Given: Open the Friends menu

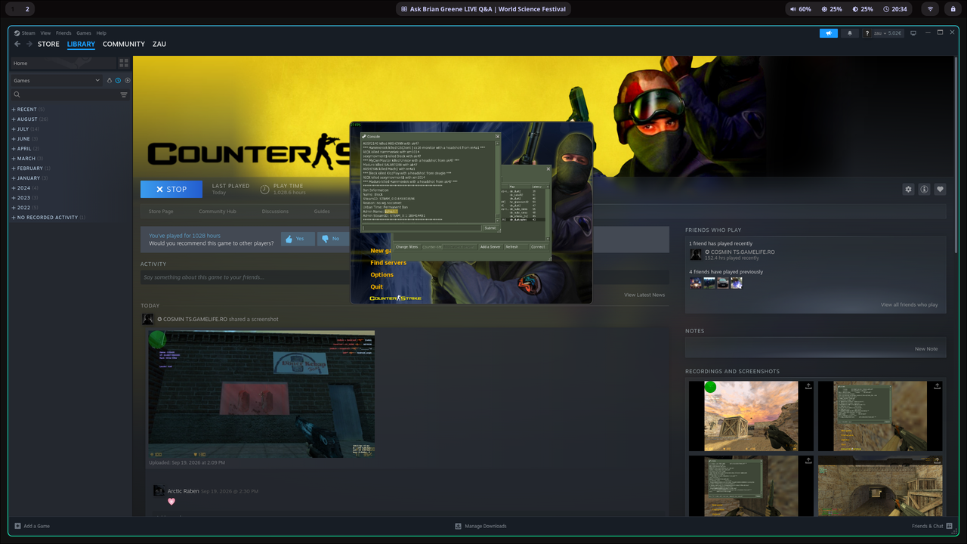Looking at the screenshot, I should point(63,33).
